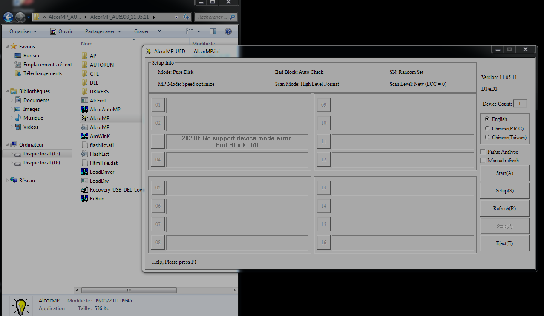544x316 pixels.
Task: Open Emplacements récents in Favoris
Action: [x=43, y=65]
